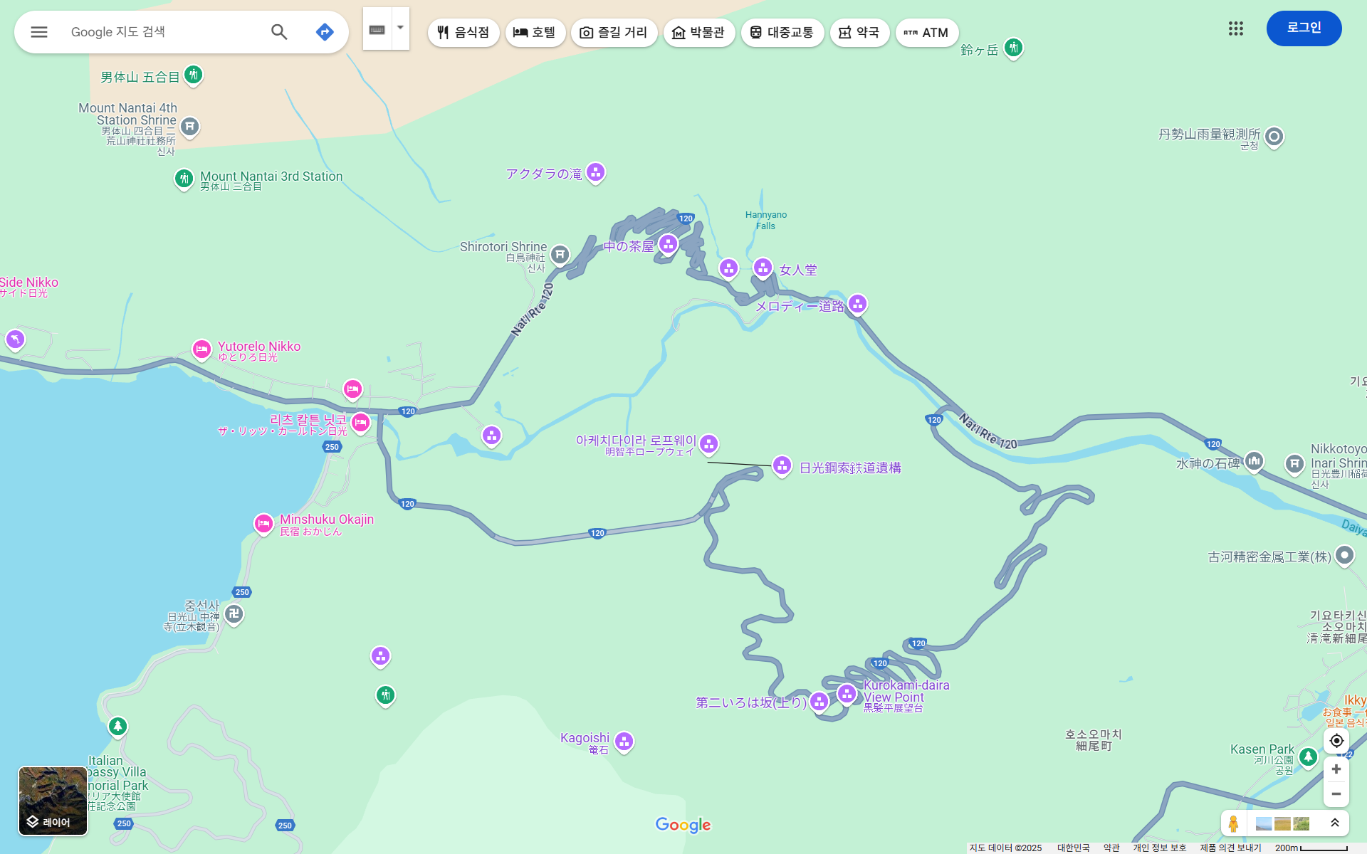Choose the ATM category chip

(x=926, y=33)
